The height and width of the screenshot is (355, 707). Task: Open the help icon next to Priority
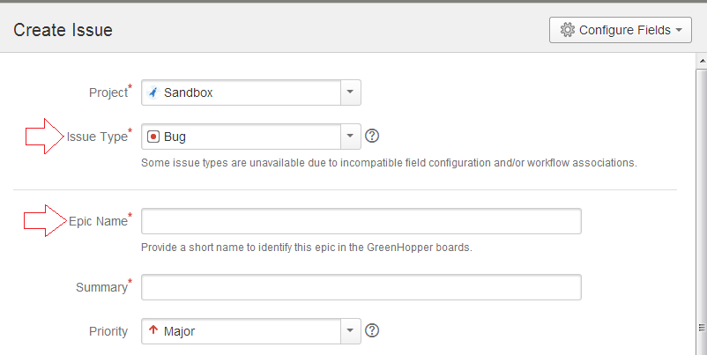coord(372,330)
